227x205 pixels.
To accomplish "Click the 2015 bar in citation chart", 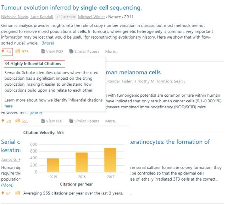I will pyautogui.click(x=53, y=165).
